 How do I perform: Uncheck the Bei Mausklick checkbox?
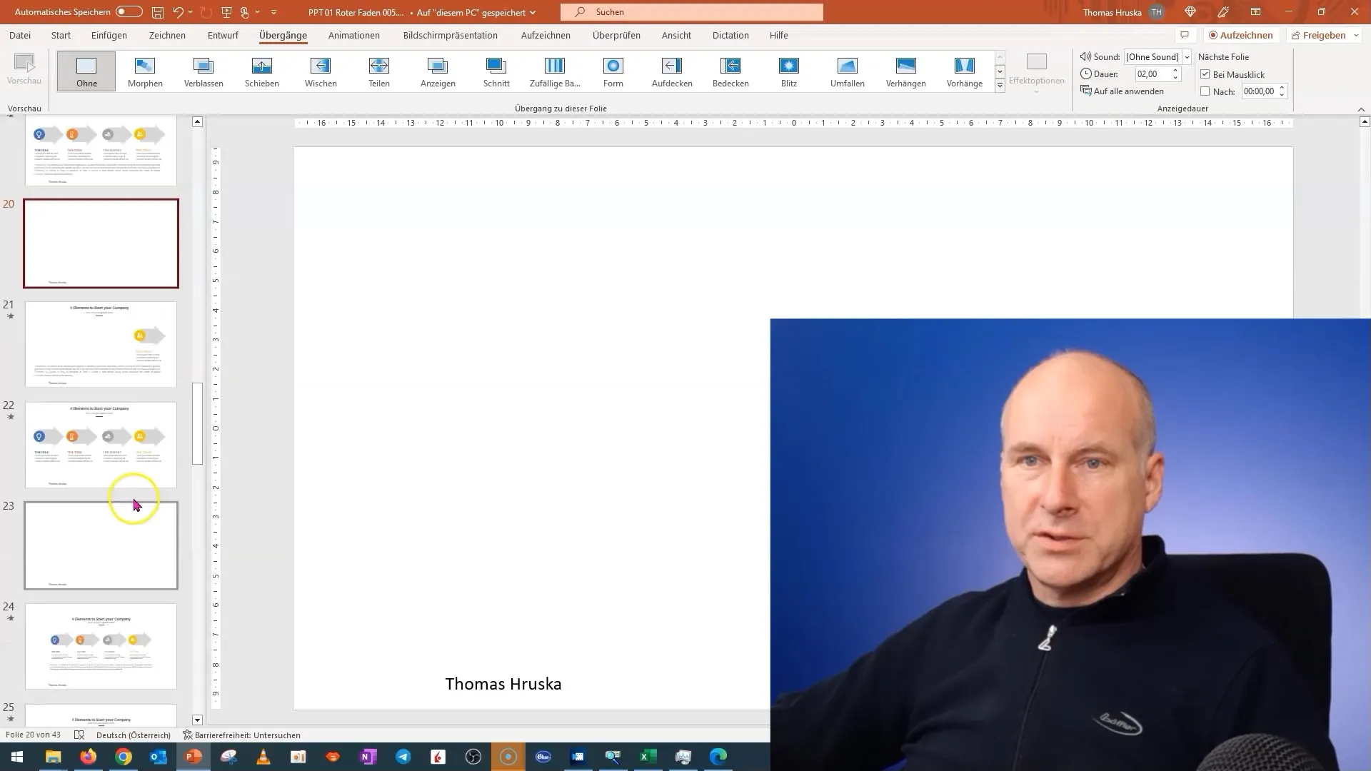pos(1205,74)
